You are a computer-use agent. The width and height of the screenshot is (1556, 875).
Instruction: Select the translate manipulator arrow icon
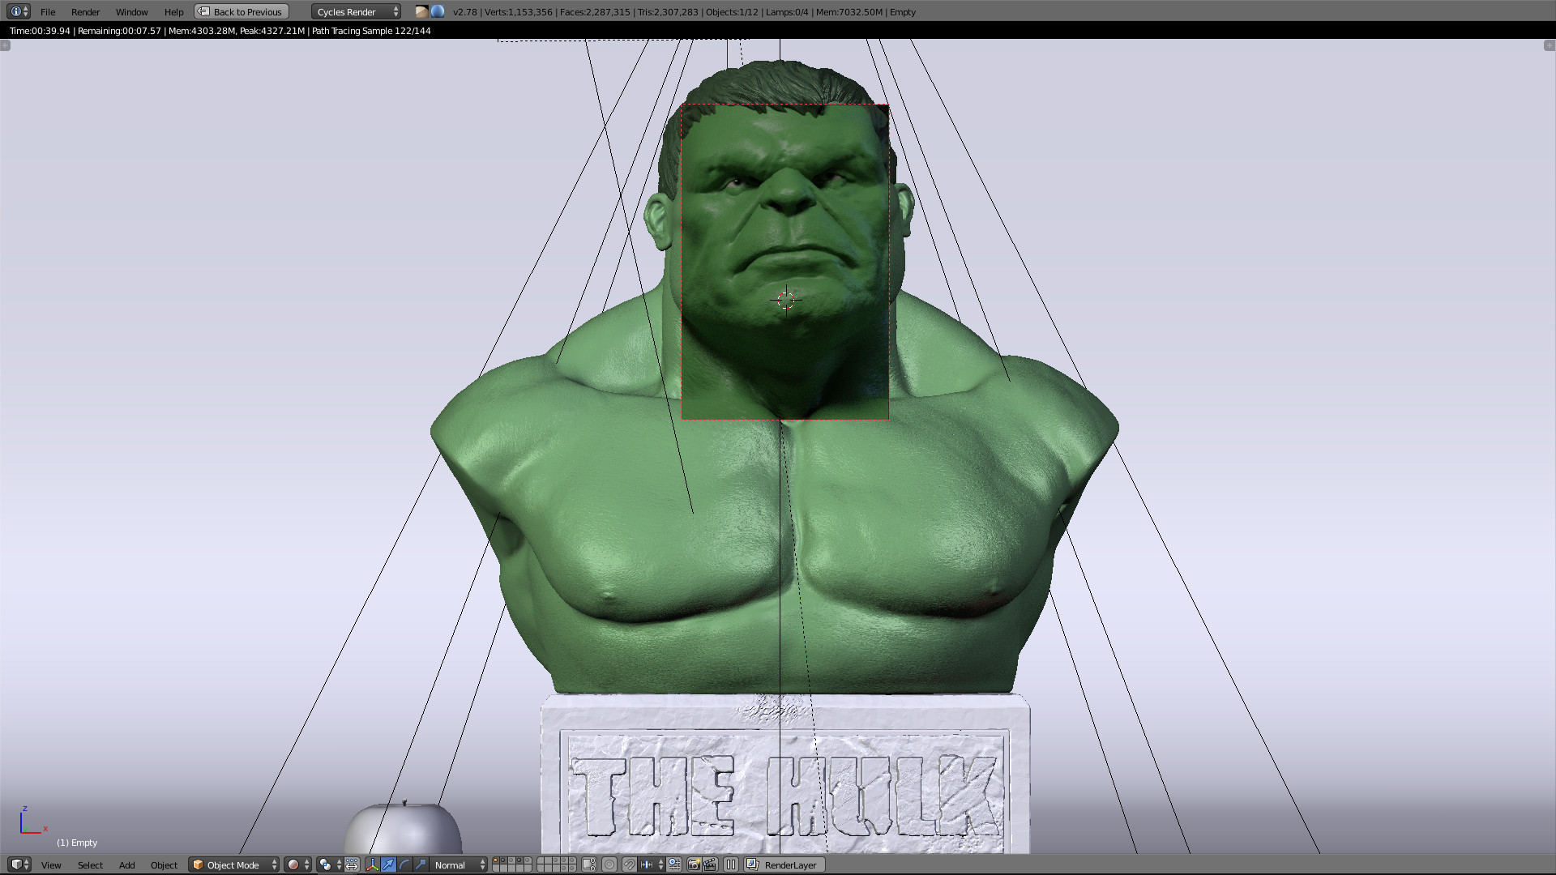tap(388, 865)
